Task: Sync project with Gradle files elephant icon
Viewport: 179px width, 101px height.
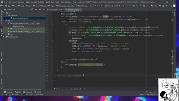Action: tap(160, 6)
